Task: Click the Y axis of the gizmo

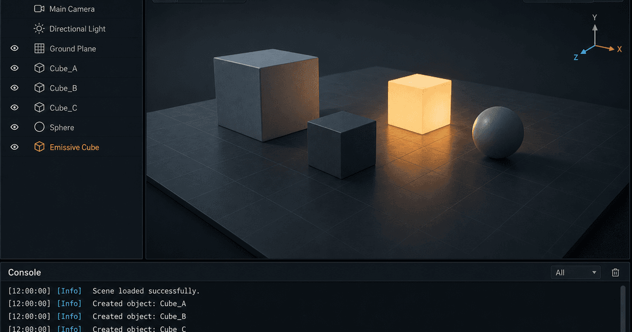Action: tap(595, 32)
